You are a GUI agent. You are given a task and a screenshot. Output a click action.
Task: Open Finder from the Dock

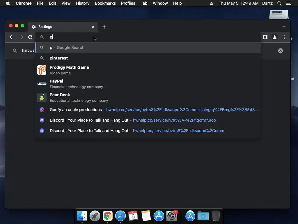click(82, 216)
